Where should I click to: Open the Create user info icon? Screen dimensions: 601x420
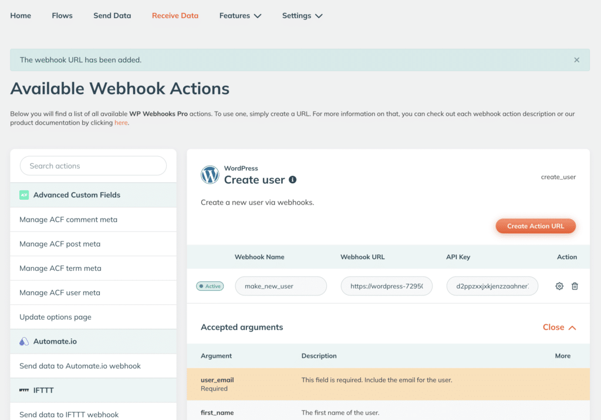pyautogui.click(x=292, y=180)
